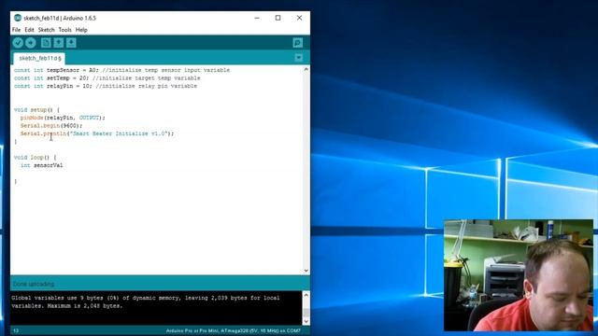The image size is (598, 336).
Task: Click the Serial.begin(9600) line
Action: tap(51, 126)
